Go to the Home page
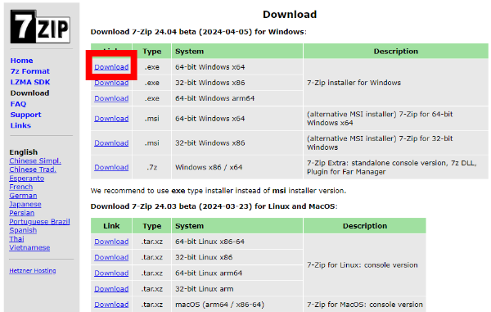The width and height of the screenshot is (491, 312). click(21, 61)
